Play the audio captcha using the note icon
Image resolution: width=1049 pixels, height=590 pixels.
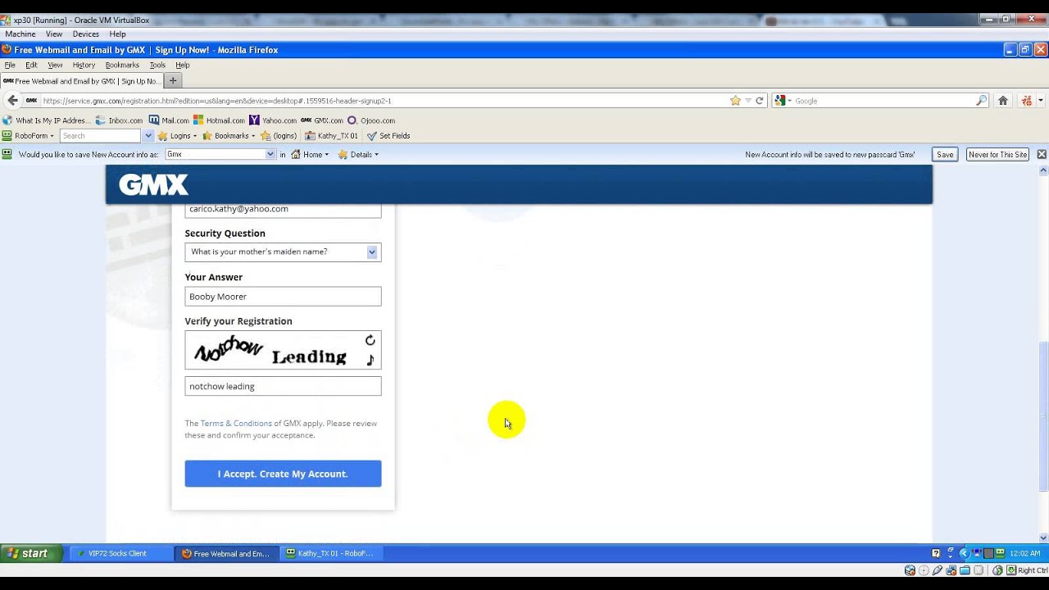click(370, 360)
